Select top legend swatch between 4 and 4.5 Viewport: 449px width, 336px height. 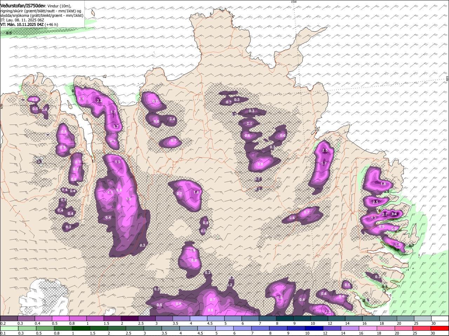point(199,318)
